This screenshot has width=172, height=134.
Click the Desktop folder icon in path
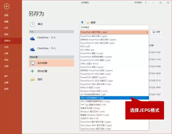point(88,23)
